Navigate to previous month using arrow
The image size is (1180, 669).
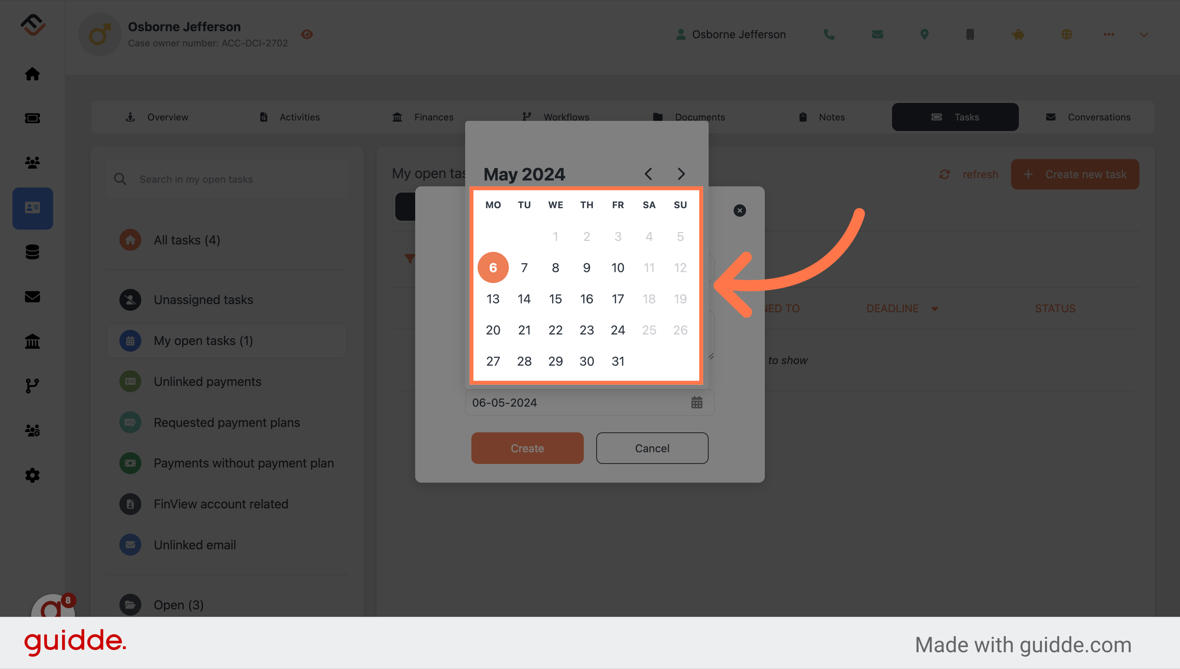click(x=649, y=173)
